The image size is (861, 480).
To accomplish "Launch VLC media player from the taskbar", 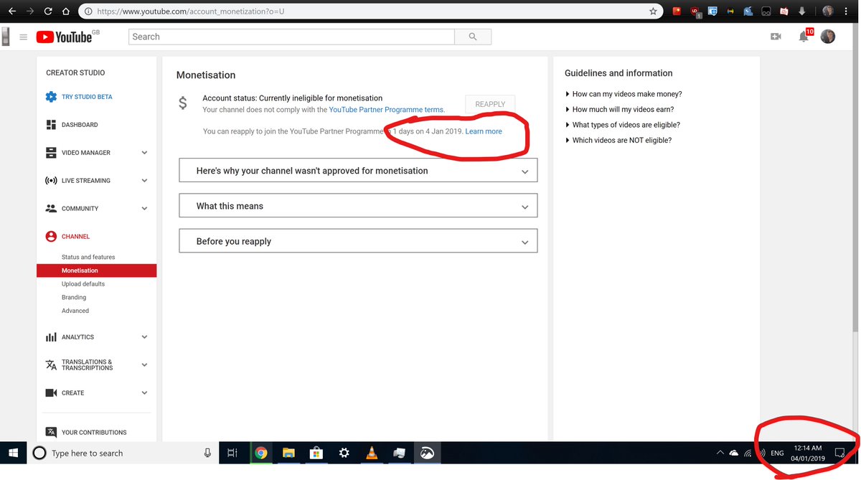I will click(372, 453).
